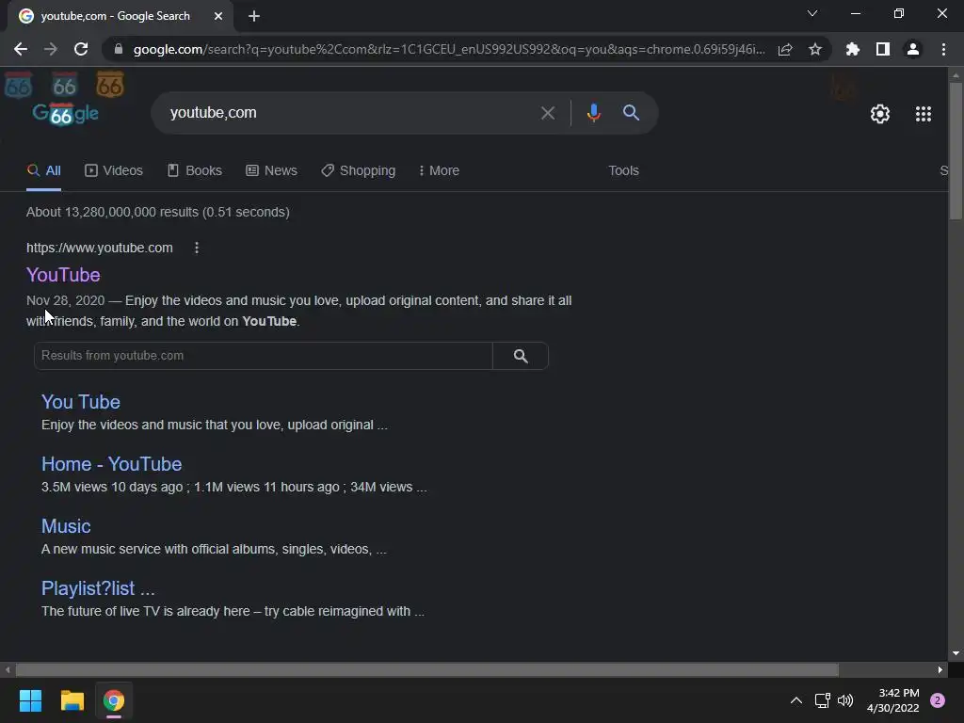This screenshot has height=723, width=964.
Task: Expand the tab search chevron
Action: [812, 13]
